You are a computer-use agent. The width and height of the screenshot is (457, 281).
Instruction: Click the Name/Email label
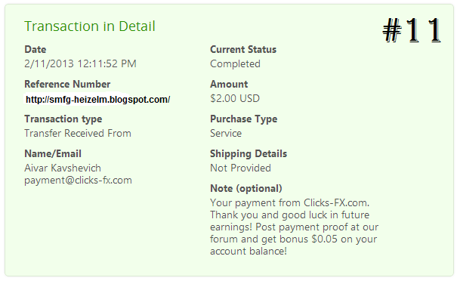(x=53, y=153)
